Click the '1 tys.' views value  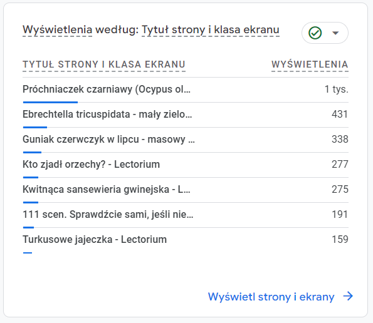337,90
